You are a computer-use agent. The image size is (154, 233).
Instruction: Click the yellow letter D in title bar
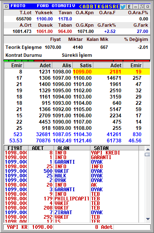tap(88, 7)
